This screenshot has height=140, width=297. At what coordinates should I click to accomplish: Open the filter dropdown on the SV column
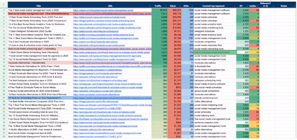tap(247, 6)
